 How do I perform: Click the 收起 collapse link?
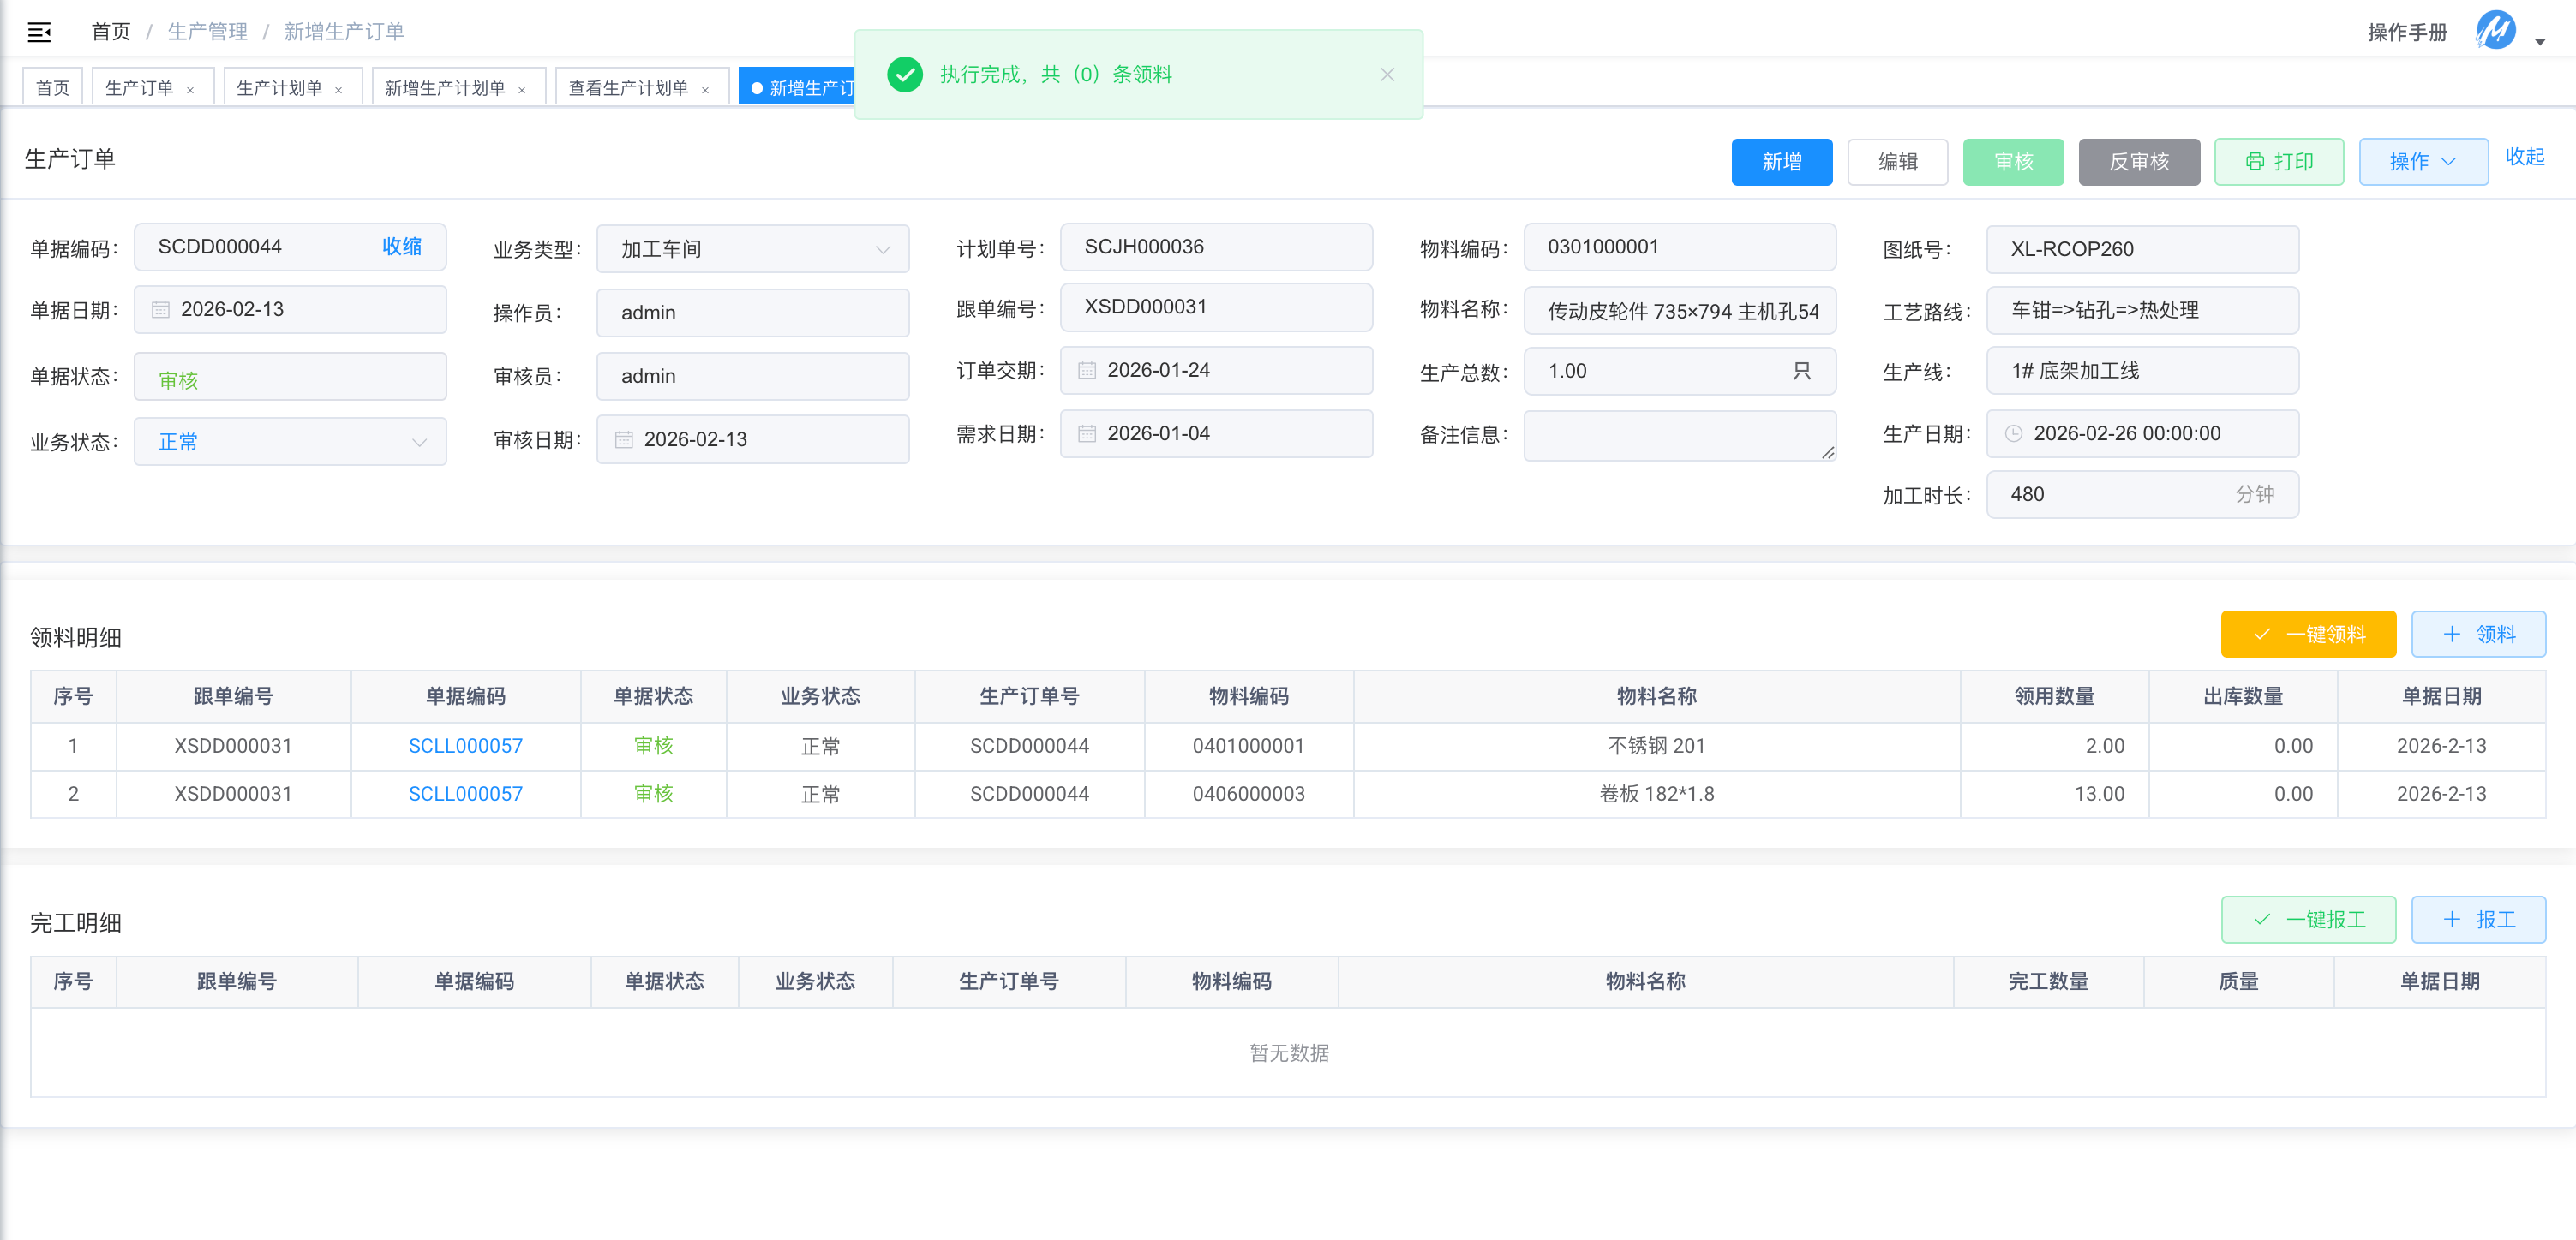[2524, 157]
